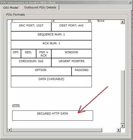Select the DATA (VARIABLE) field
Viewport: 133px width, 140px height.
[51, 81]
